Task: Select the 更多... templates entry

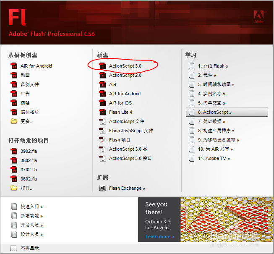Action: (27, 121)
